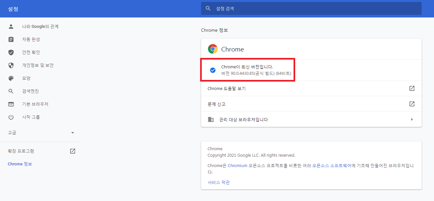Open 나와 Google의 관계 settings
Screen dimensions: 434x201
click(x=41, y=27)
